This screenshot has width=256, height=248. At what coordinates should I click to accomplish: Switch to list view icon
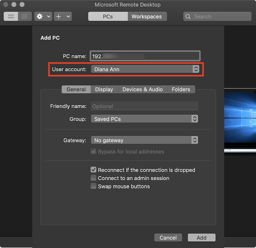(x=24, y=16)
